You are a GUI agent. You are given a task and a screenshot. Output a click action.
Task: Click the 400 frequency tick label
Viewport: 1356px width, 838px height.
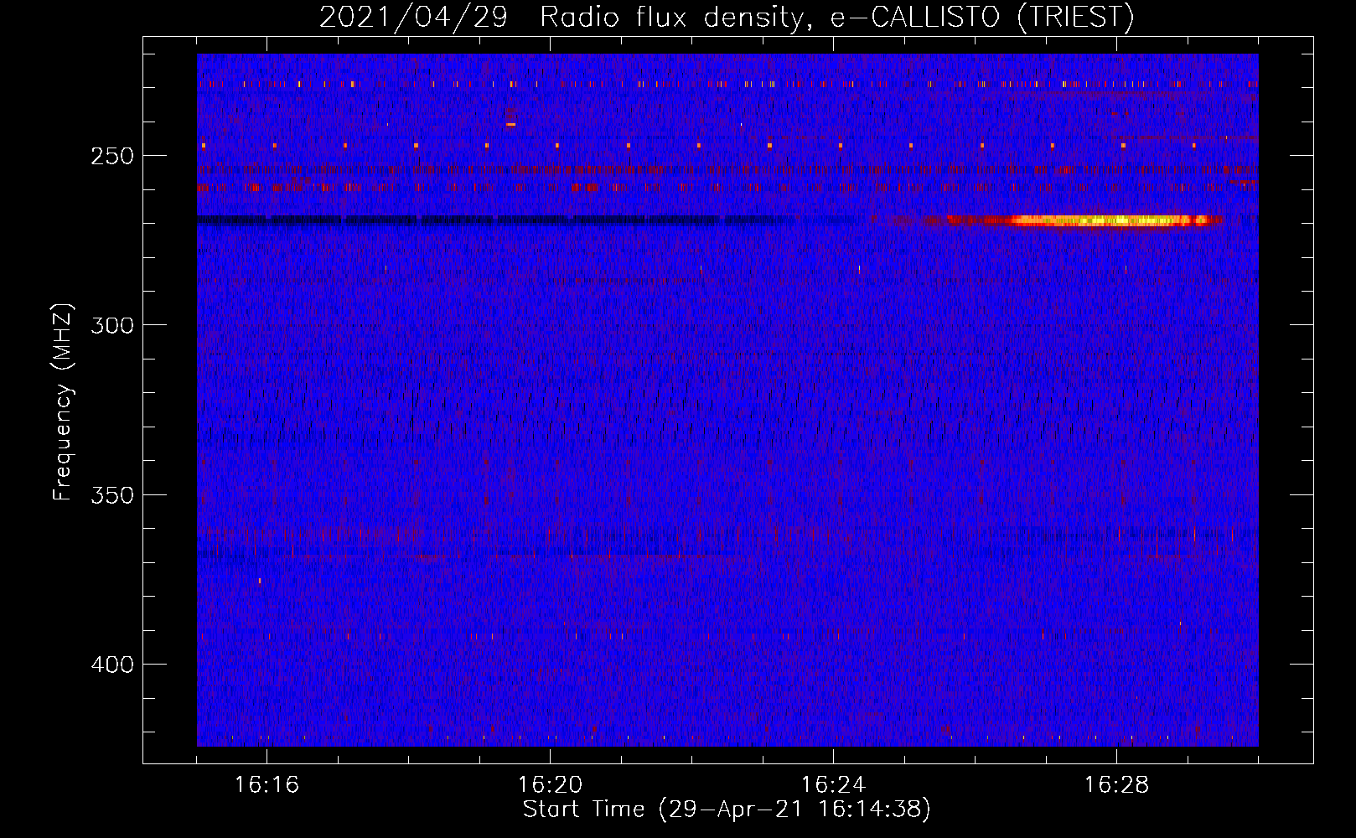click(x=112, y=665)
